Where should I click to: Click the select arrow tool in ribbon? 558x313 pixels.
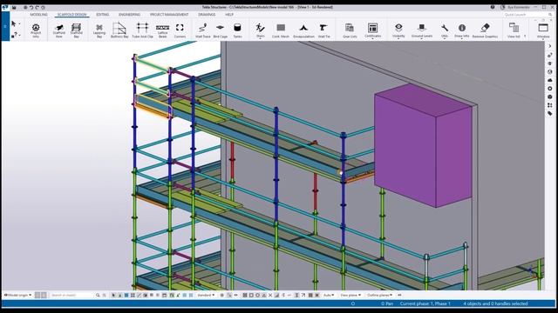tap(14, 23)
